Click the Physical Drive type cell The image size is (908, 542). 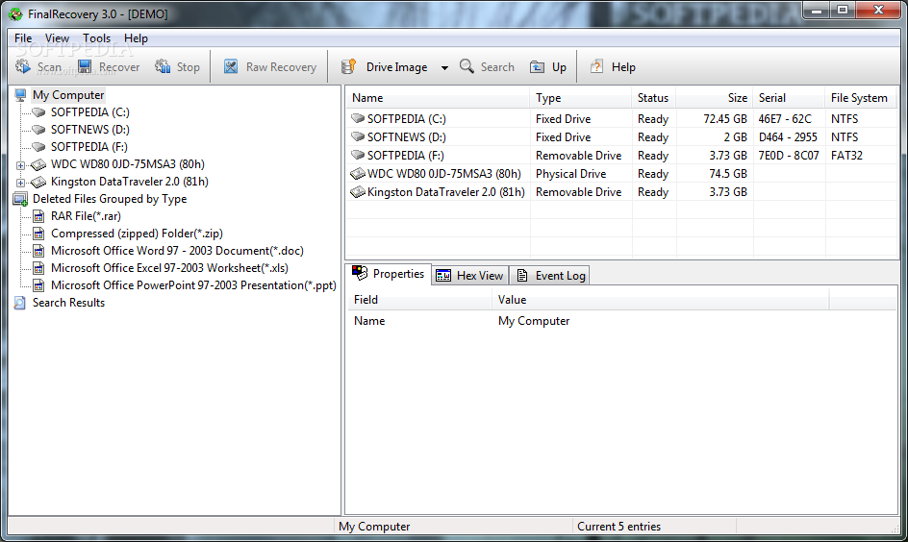(x=571, y=174)
